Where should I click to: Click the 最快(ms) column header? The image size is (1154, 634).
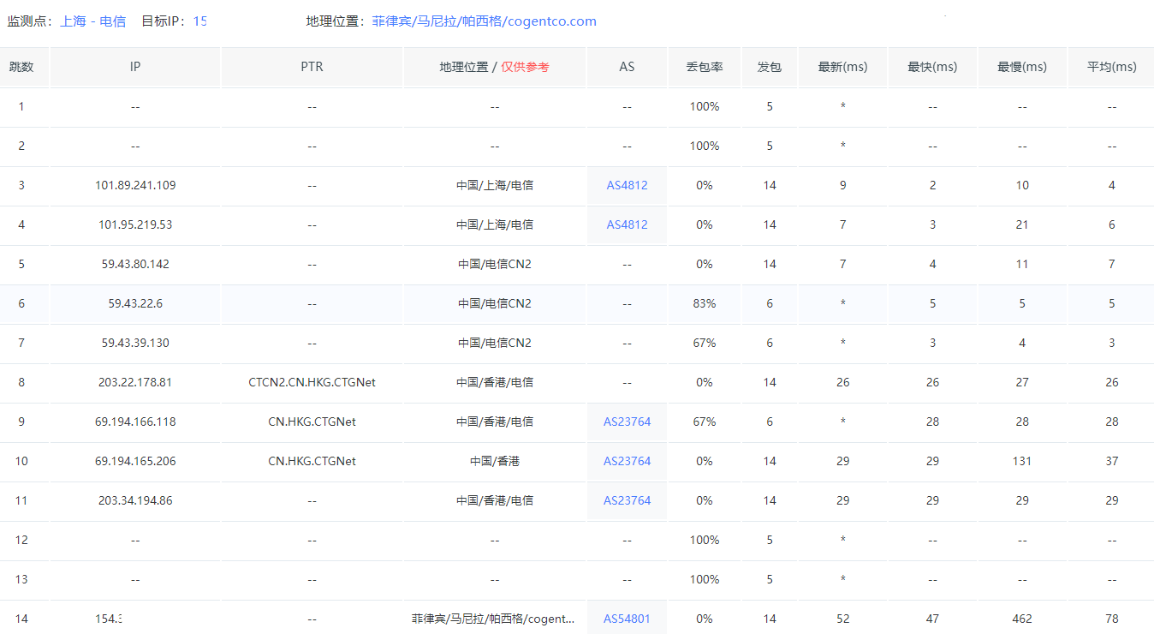click(x=932, y=67)
